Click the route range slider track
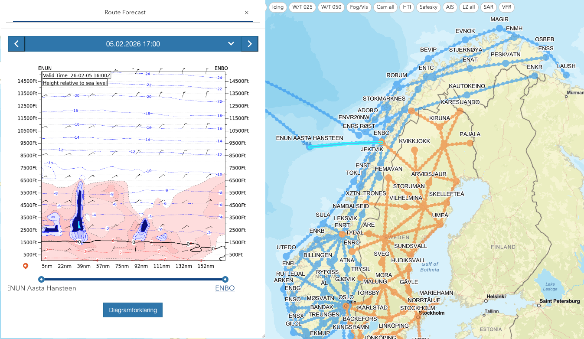The image size is (584, 339). tap(133, 279)
